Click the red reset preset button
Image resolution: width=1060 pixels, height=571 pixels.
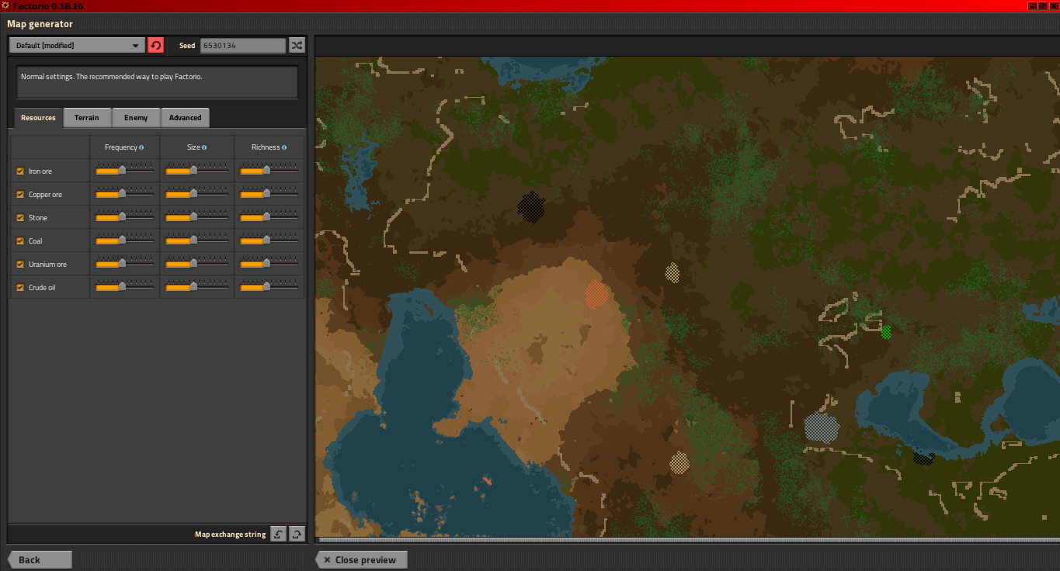click(x=156, y=46)
